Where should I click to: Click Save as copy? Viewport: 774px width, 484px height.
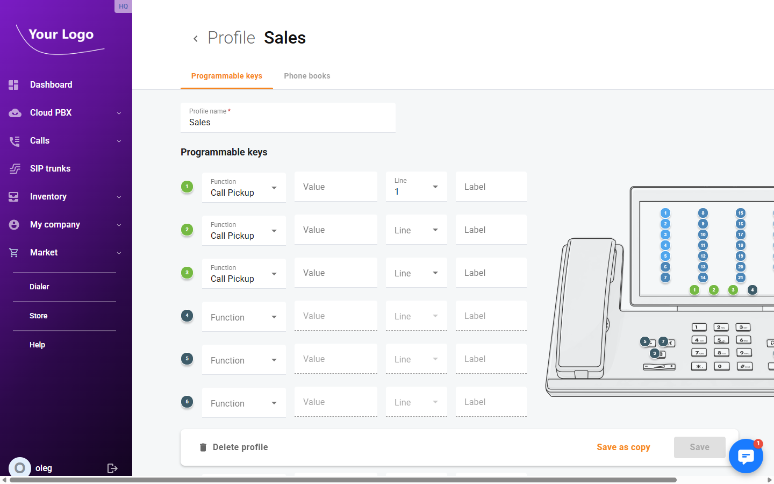pos(623,447)
